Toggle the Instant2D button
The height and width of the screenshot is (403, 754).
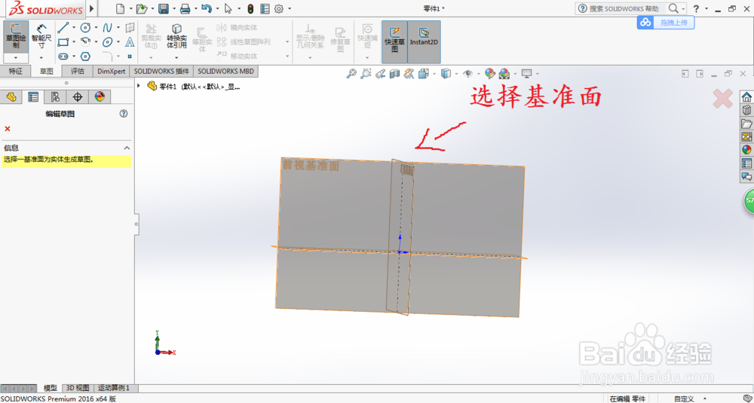pyautogui.click(x=424, y=41)
